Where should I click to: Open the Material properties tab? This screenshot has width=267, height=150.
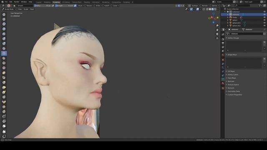coord(223,83)
